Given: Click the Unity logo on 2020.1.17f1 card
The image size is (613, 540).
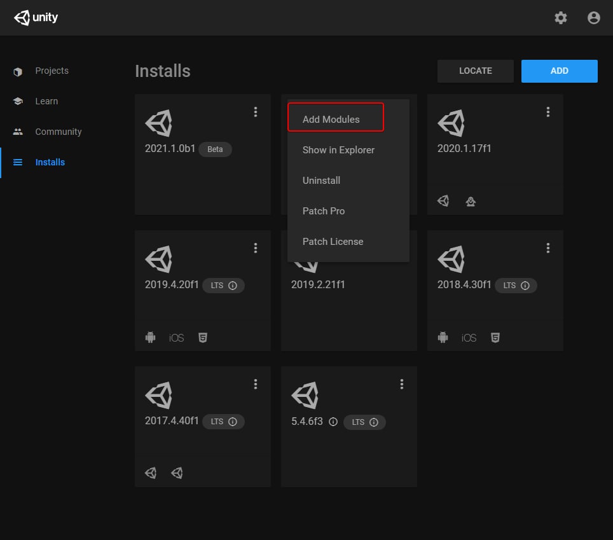Looking at the screenshot, I should click(451, 123).
